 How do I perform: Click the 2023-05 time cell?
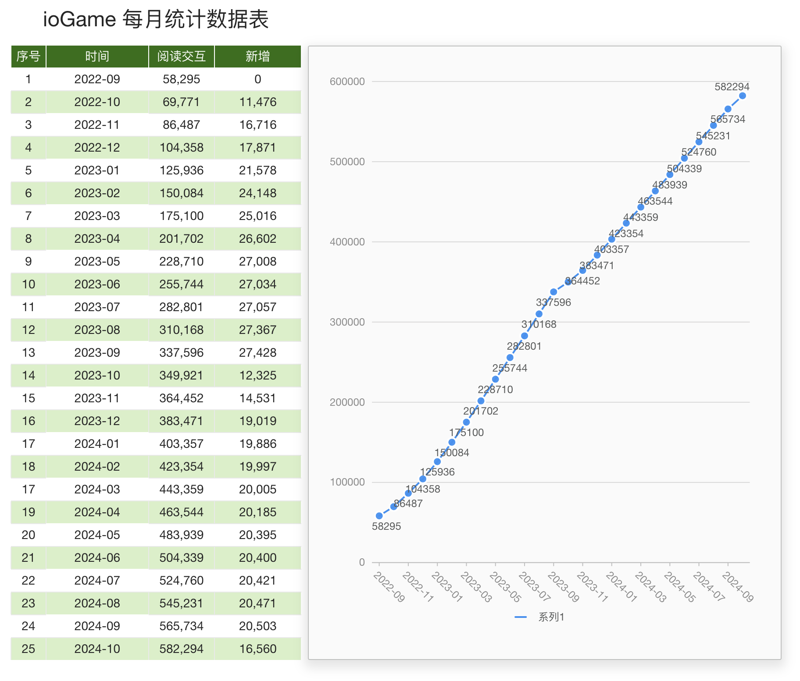pyautogui.click(x=97, y=262)
